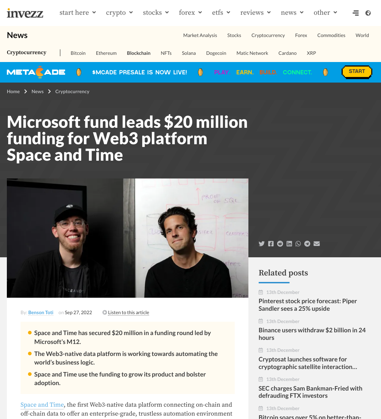The image size is (381, 419).
Task: Select the Ethereum subcategory
Action: (106, 53)
